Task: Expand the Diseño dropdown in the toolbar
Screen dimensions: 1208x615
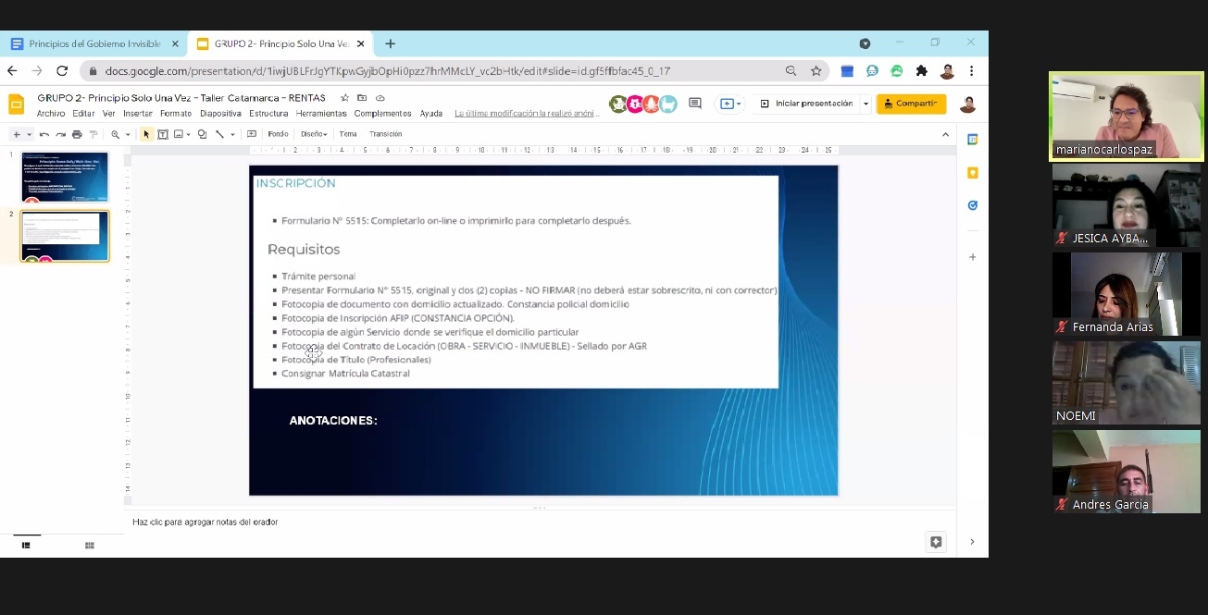Action: click(x=314, y=134)
